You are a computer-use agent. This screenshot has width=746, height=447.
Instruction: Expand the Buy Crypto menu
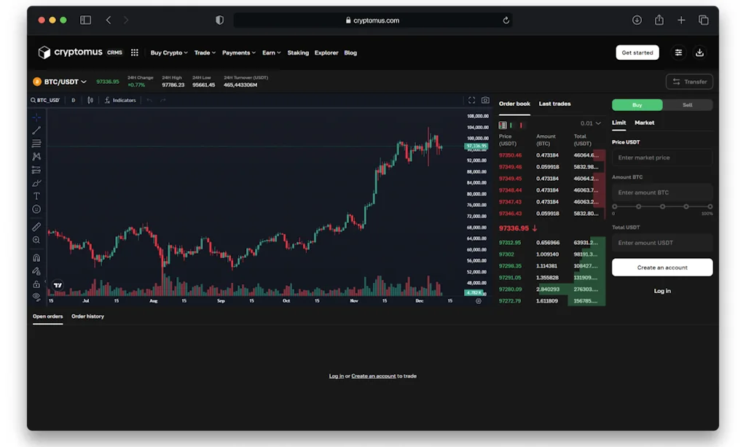168,53
